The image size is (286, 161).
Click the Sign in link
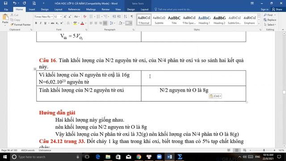[265, 9]
